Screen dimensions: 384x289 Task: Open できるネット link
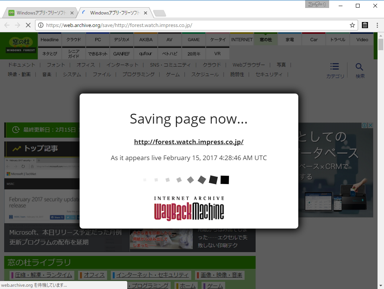[98, 54]
